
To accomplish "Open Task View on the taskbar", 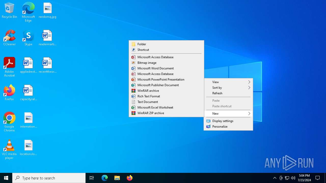I will point(92,178).
